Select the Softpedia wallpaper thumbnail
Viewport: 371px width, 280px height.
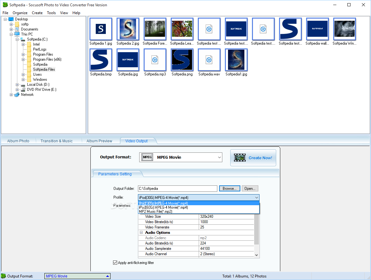(317, 29)
